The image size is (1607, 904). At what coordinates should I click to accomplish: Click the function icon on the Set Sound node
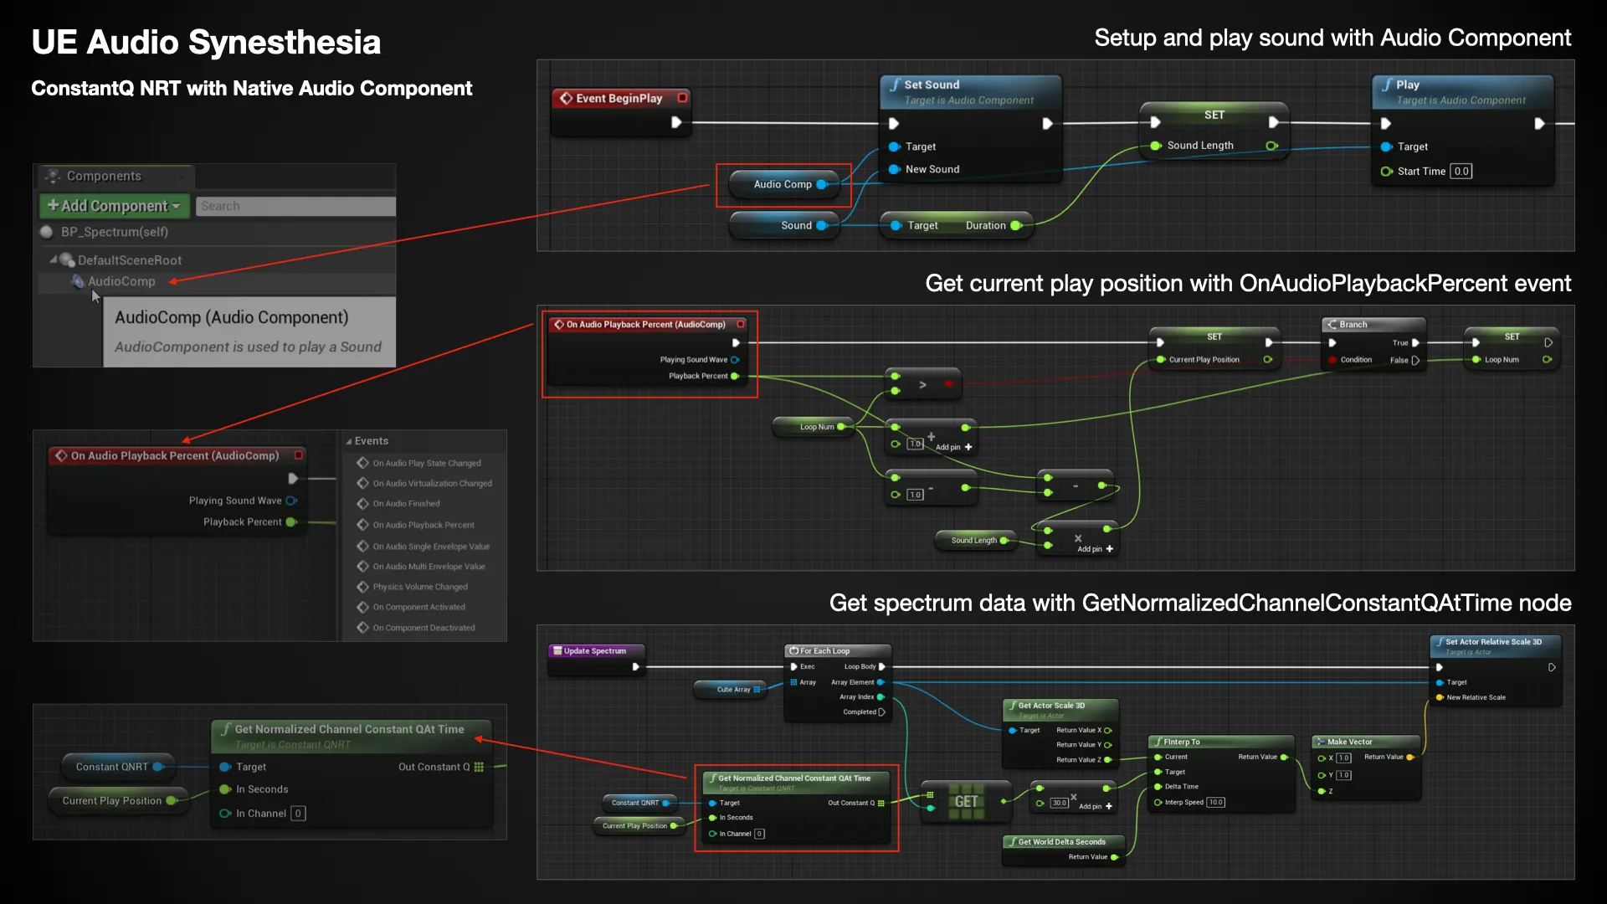pyautogui.click(x=895, y=85)
